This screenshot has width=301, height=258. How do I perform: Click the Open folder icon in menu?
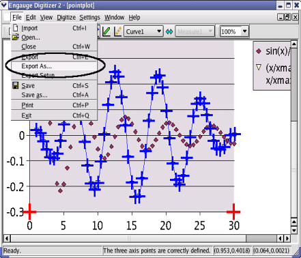(x=16, y=37)
